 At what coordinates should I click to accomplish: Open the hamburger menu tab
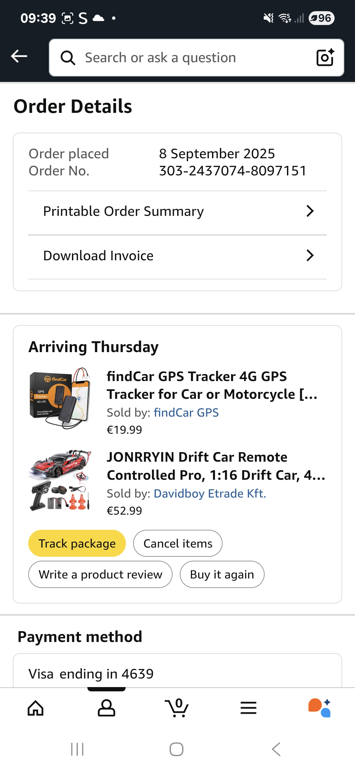pos(248,708)
